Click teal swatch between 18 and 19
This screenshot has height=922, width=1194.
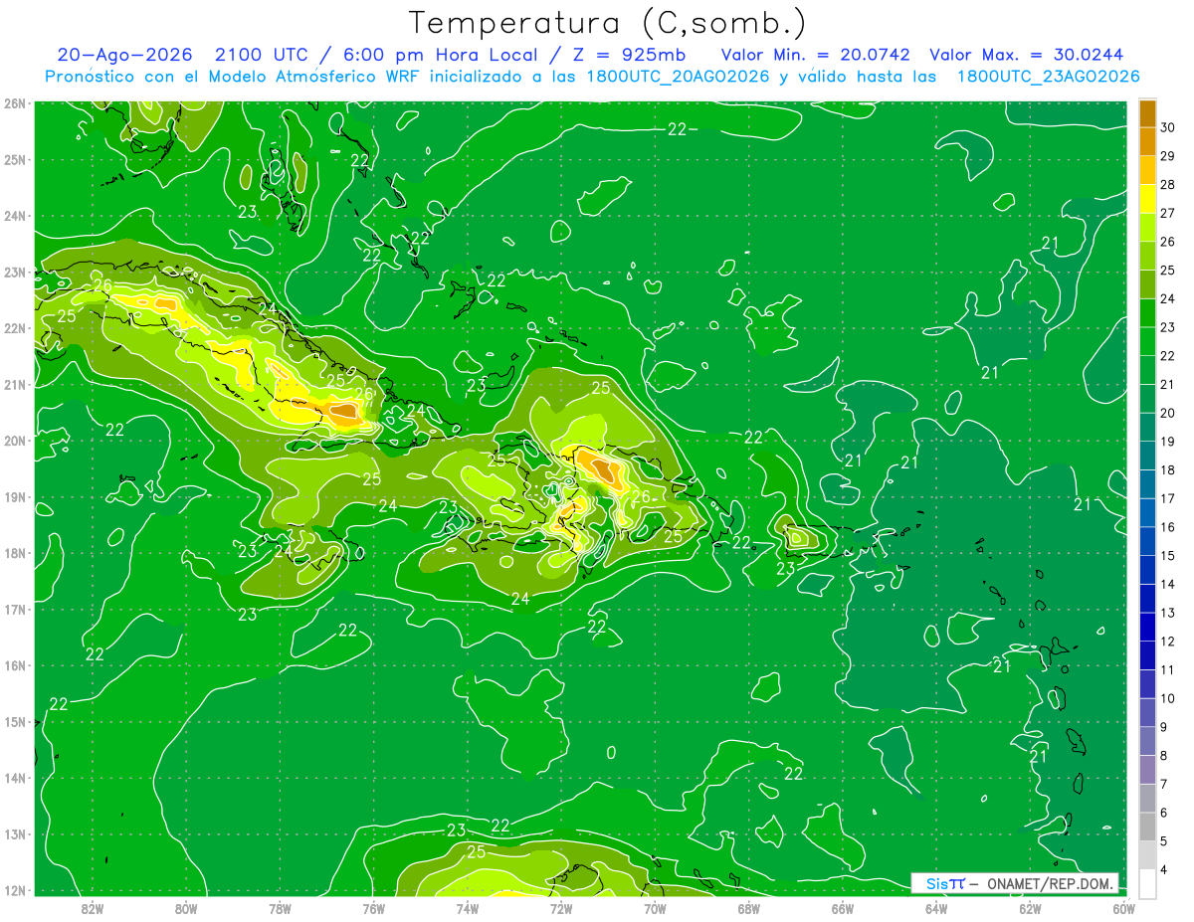[x=1147, y=456]
